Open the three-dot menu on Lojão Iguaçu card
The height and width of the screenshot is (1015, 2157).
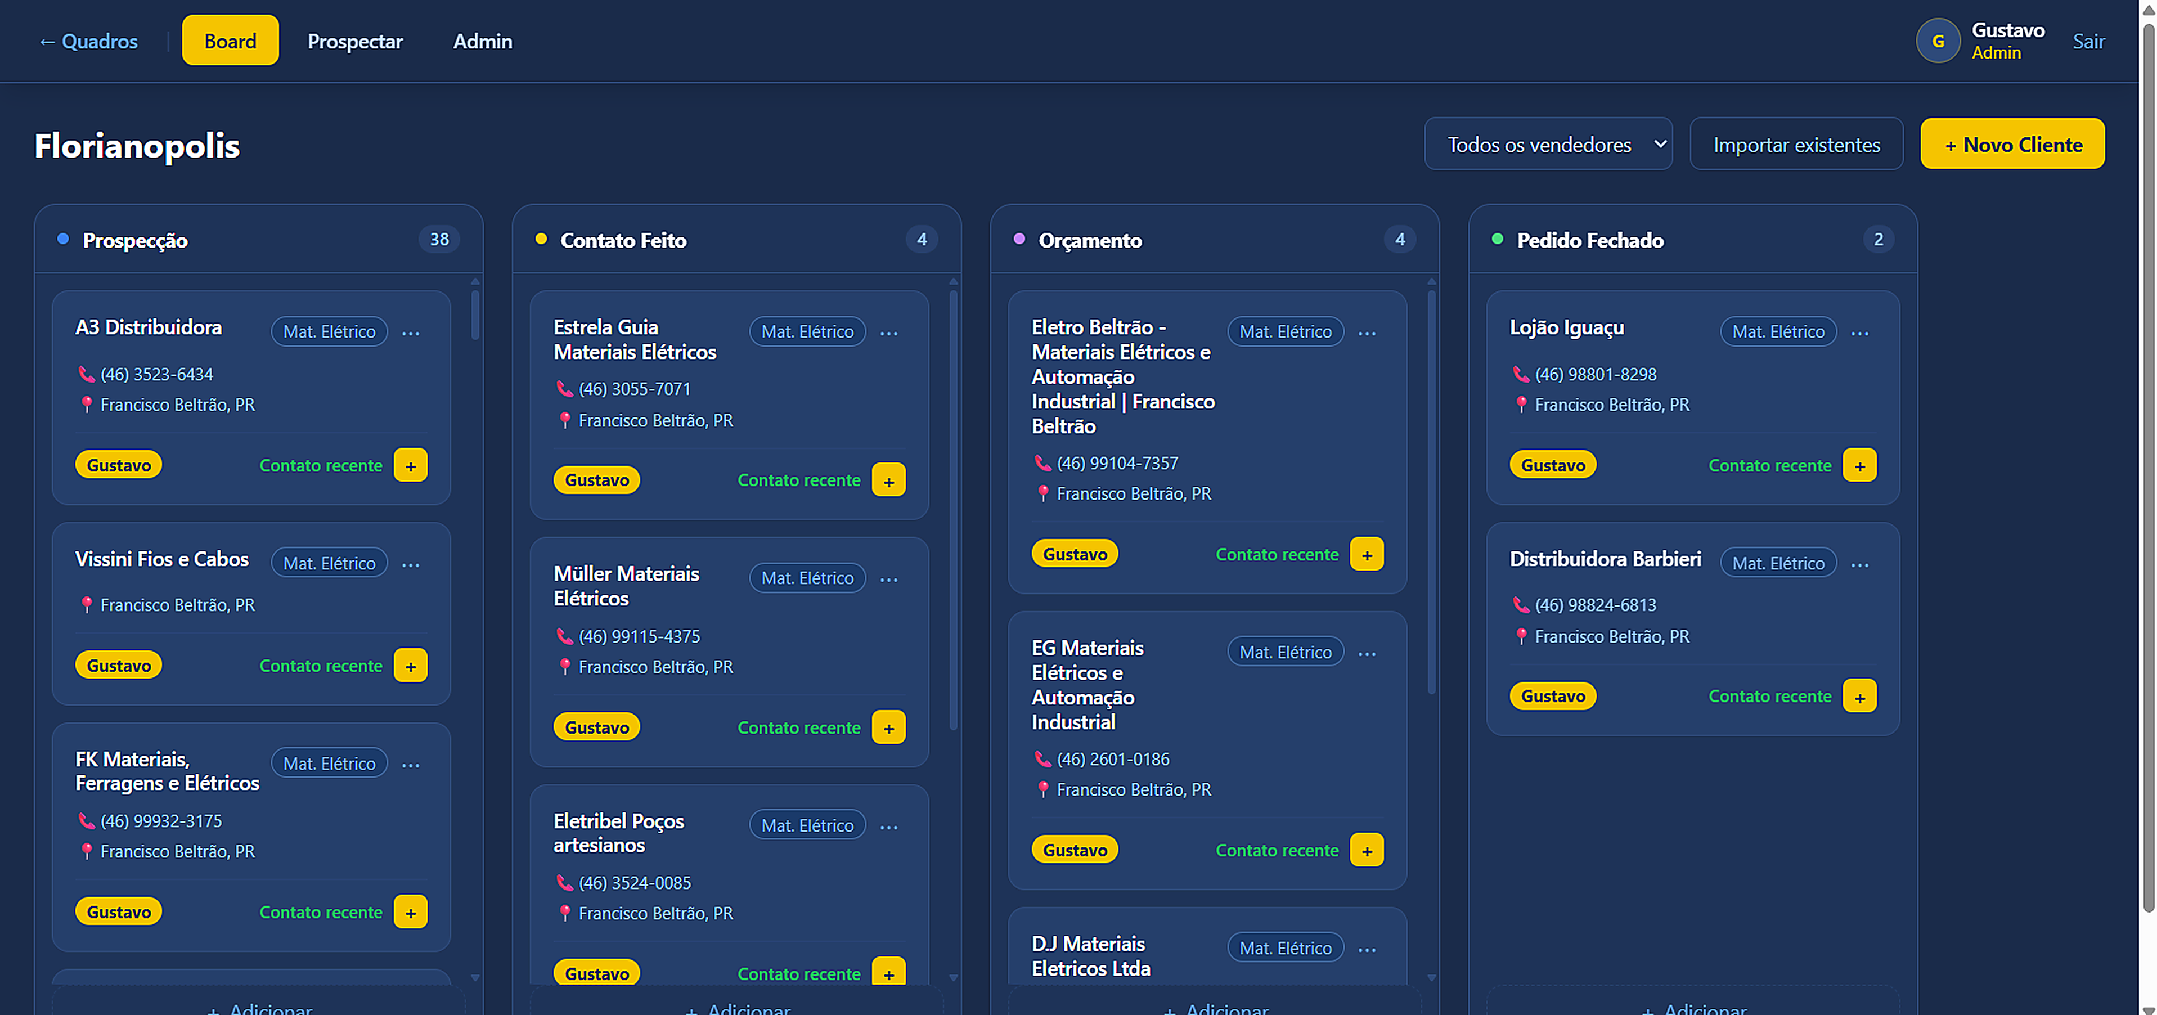pyautogui.click(x=1860, y=333)
